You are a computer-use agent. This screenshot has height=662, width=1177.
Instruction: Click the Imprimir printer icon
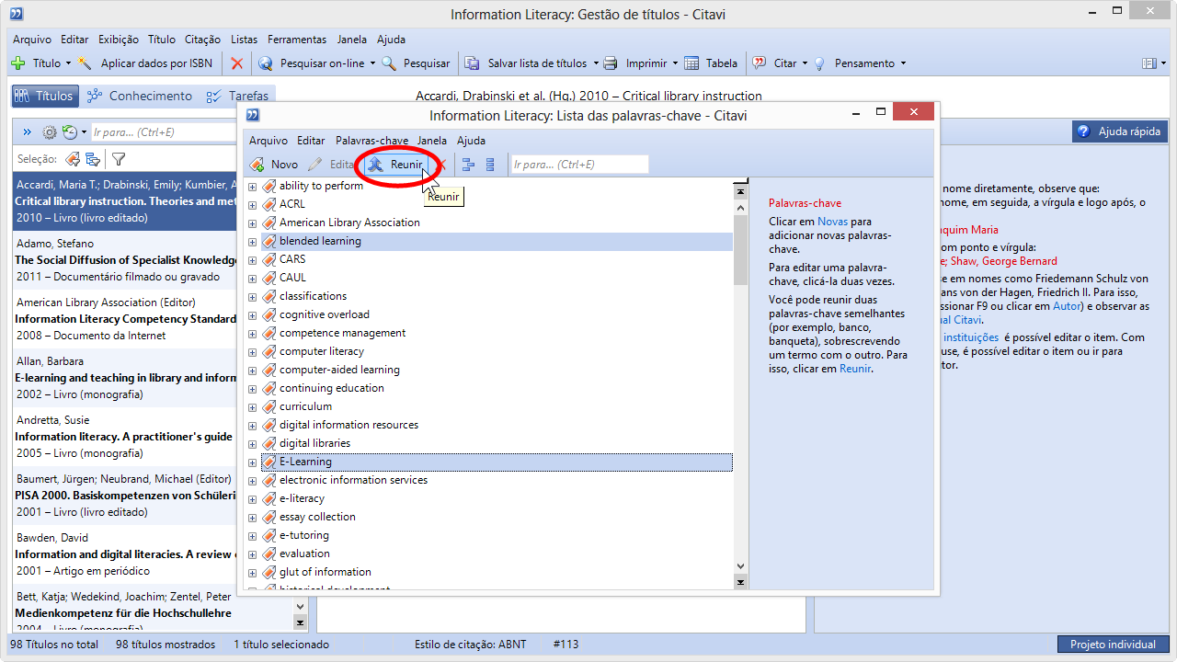point(610,63)
